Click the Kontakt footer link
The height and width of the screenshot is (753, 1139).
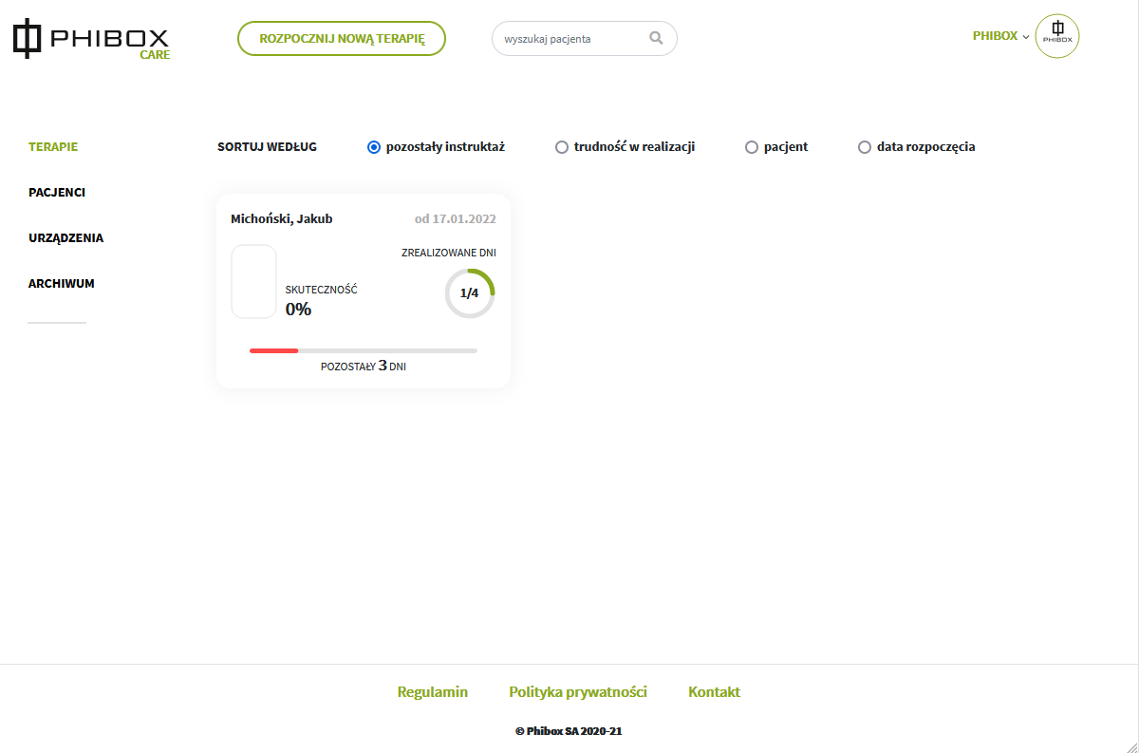tap(714, 692)
